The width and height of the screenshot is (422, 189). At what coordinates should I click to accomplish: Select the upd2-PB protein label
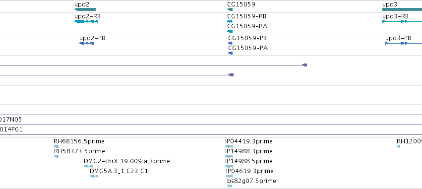(x=92, y=38)
